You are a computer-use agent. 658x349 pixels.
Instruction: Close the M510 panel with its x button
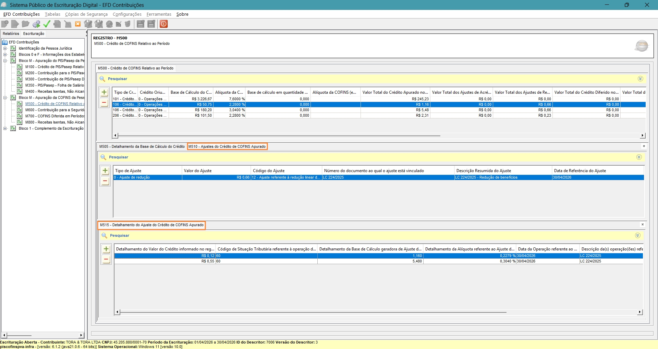(x=644, y=146)
